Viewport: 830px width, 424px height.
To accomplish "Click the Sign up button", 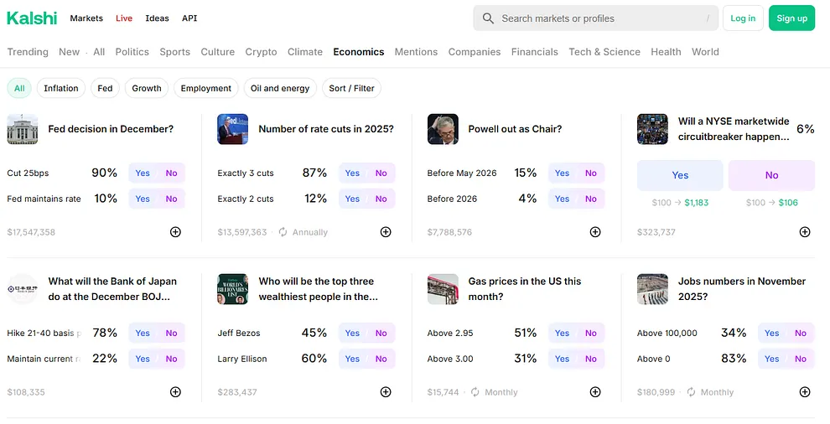I will [x=791, y=18].
